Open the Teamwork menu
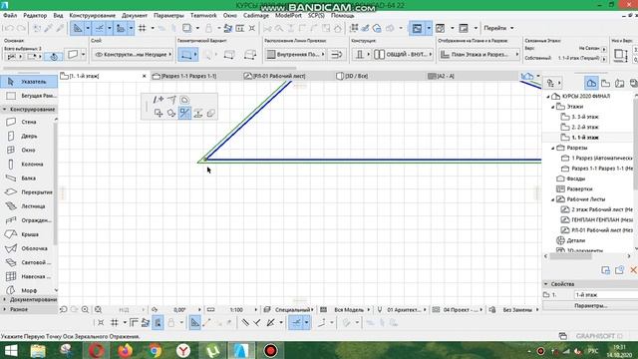The height and width of the screenshot is (359, 638). pos(203,16)
